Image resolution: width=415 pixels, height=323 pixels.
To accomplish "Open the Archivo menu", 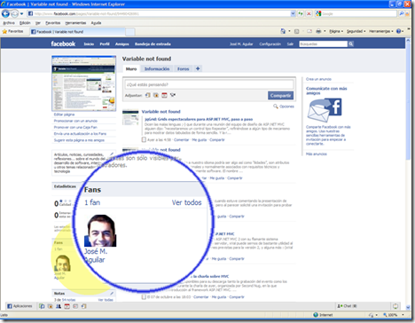I will 9,23.
